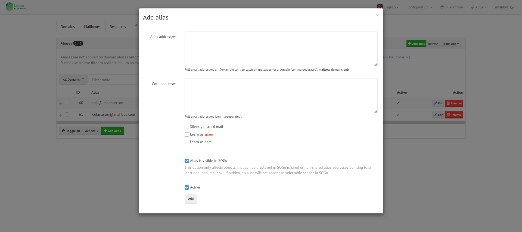The width and height of the screenshot is (522, 232).
Task: Open the Configuration dropdown menu
Action: [x=419, y=7]
